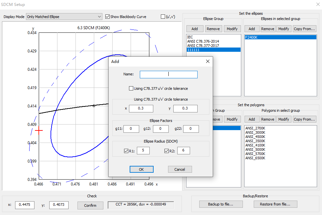Screen dimensions: 322x215
Task: Open the Display Mode dropdown
Action: [64, 17]
